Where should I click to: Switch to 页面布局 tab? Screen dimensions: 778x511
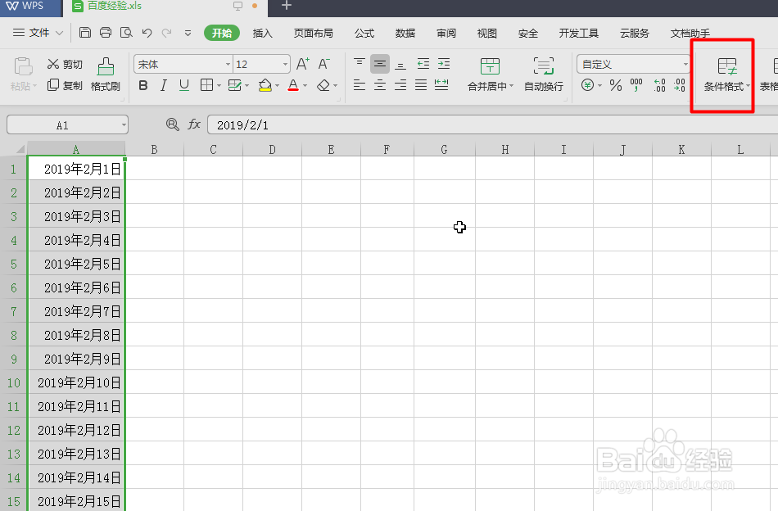(x=313, y=34)
